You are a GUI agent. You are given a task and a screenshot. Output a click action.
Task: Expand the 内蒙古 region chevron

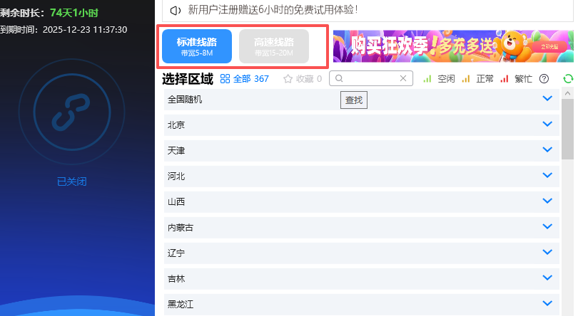pyautogui.click(x=547, y=226)
